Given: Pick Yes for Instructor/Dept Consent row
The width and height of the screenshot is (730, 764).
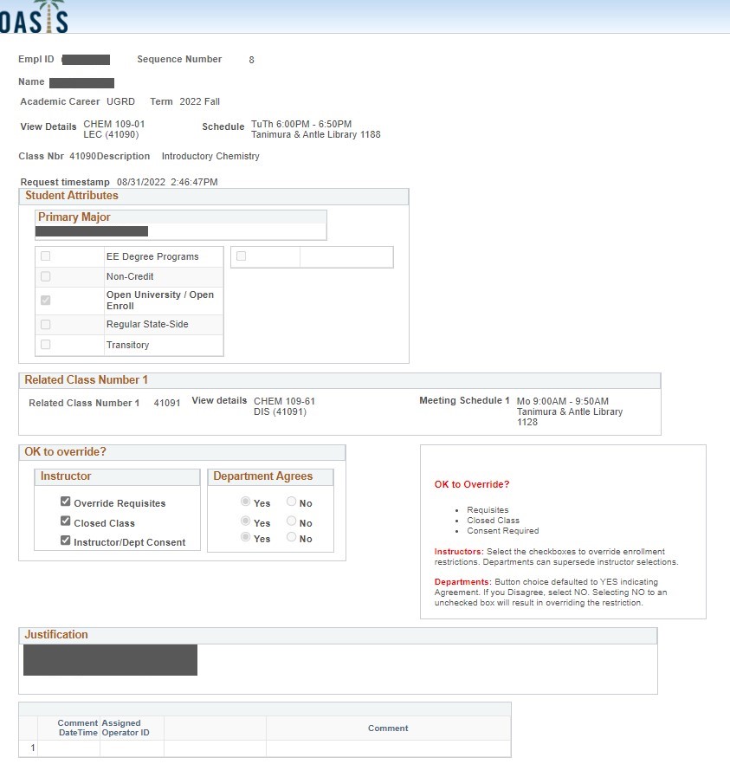Looking at the screenshot, I should pos(246,538).
